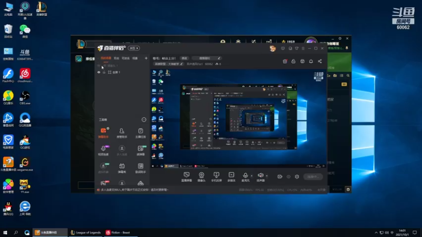The height and width of the screenshot is (237, 422).
Task: Open the 弹幕秀 tool
Action: click(122, 168)
